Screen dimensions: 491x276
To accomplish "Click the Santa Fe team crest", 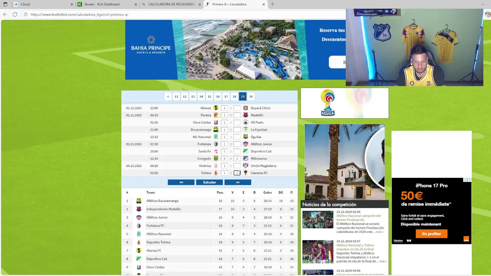I will coord(216,151).
